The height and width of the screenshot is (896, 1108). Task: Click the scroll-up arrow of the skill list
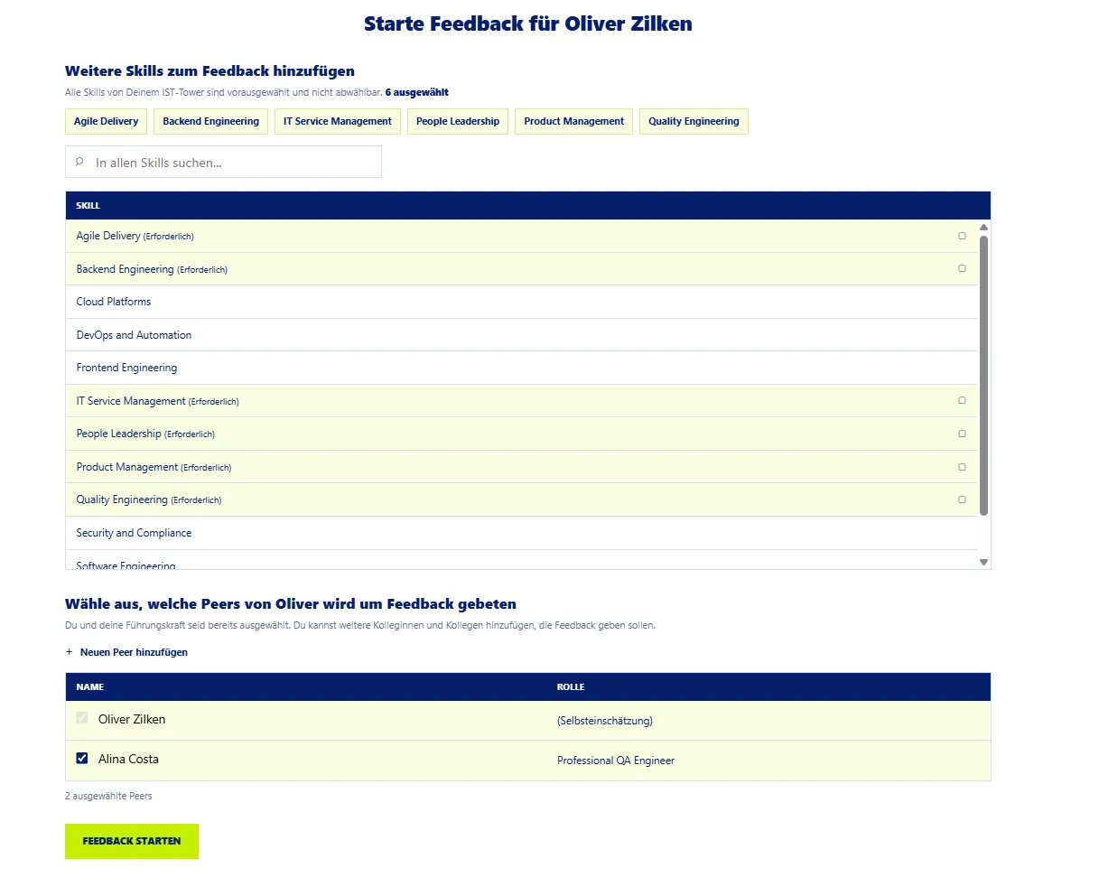click(983, 227)
